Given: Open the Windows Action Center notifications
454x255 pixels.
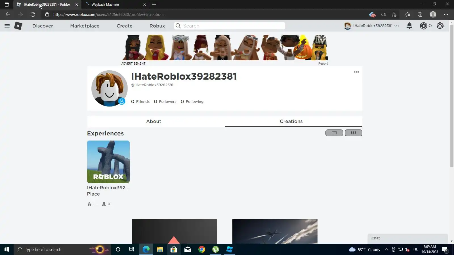Looking at the screenshot, I should (x=445, y=249).
